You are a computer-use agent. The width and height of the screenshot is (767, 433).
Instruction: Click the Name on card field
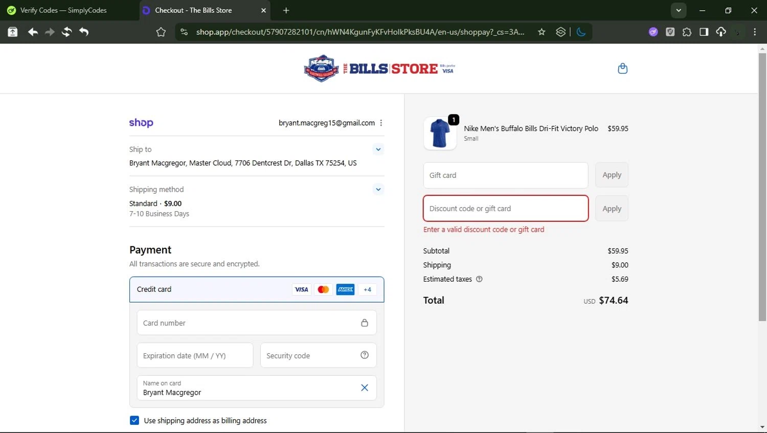tap(257, 388)
